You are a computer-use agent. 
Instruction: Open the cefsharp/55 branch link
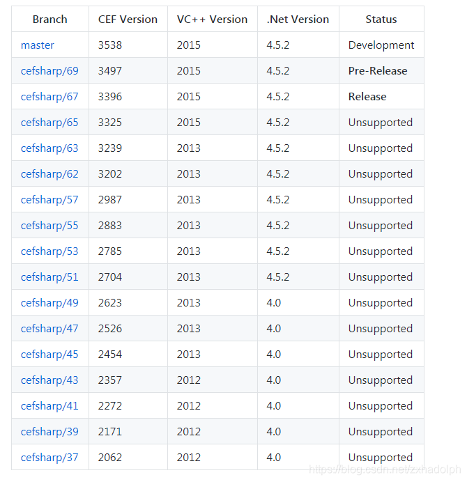pyautogui.click(x=49, y=226)
